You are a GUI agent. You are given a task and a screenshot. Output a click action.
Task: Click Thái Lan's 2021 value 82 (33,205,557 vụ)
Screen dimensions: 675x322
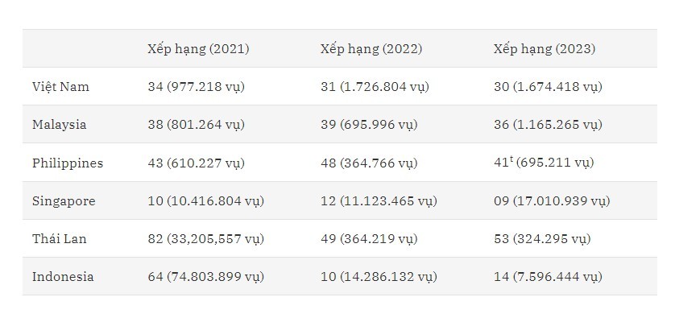coord(205,239)
